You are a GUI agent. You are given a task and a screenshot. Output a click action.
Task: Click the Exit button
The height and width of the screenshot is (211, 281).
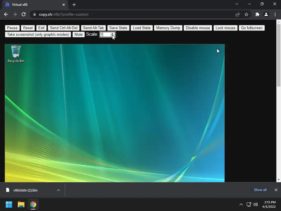click(41, 28)
